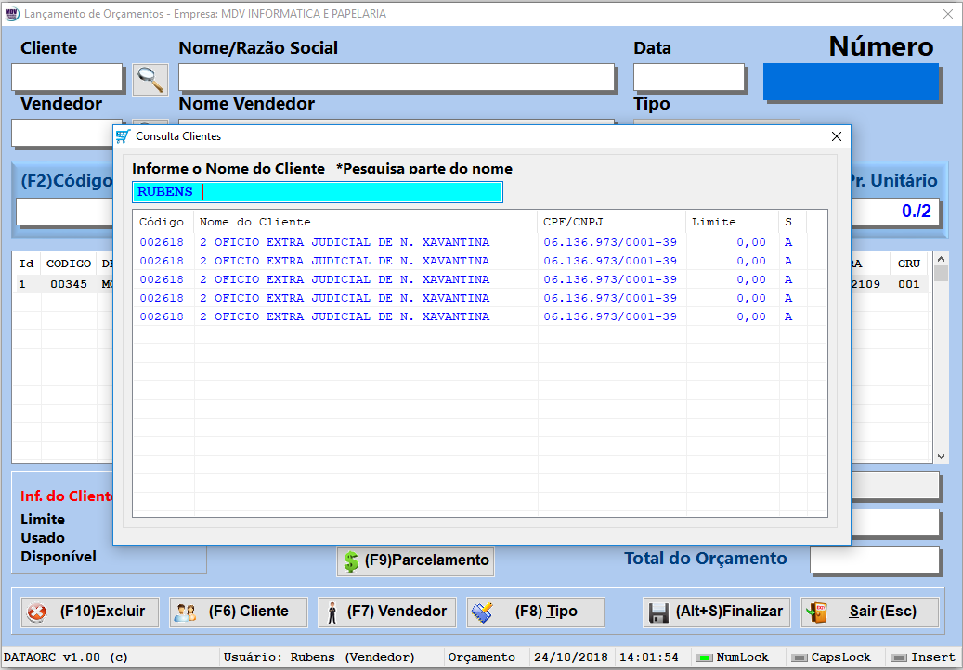Image resolution: width=963 pixels, height=670 pixels.
Task: Sort by the Código column header
Action: point(163,222)
